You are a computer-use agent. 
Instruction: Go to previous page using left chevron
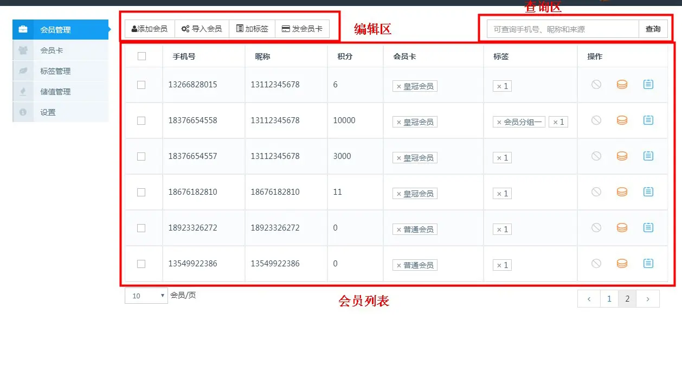click(x=589, y=298)
